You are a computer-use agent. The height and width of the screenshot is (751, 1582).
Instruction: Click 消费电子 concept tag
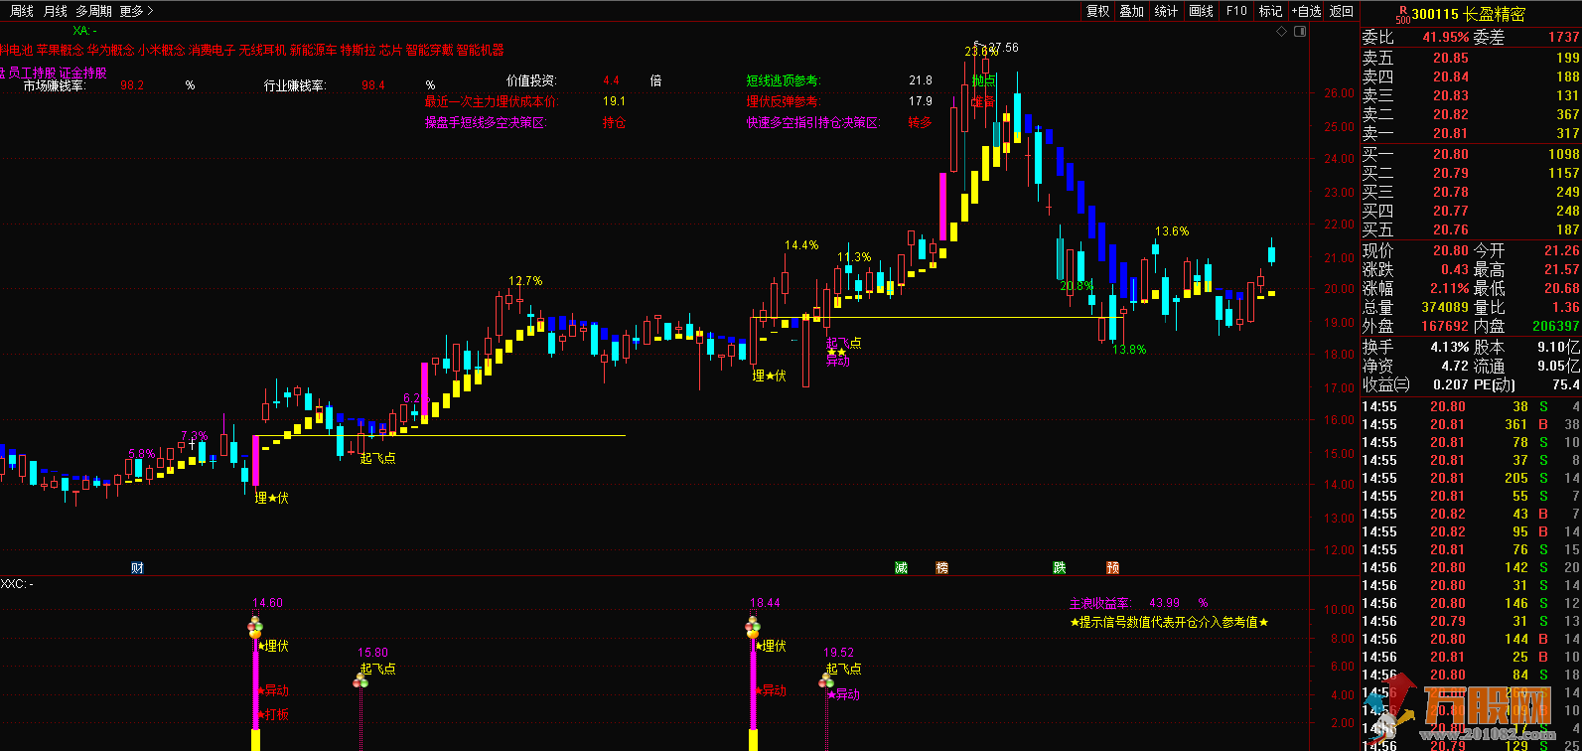click(213, 49)
